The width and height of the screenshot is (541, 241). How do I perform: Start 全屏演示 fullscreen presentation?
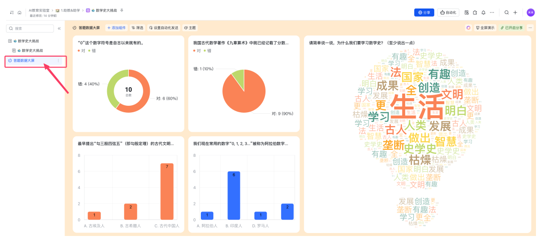pyautogui.click(x=485, y=28)
